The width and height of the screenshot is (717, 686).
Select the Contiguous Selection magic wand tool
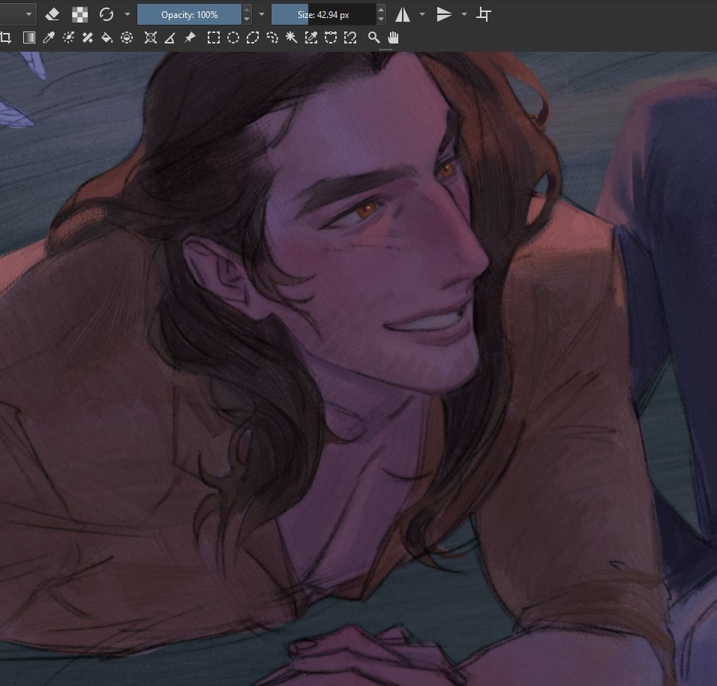tap(291, 37)
